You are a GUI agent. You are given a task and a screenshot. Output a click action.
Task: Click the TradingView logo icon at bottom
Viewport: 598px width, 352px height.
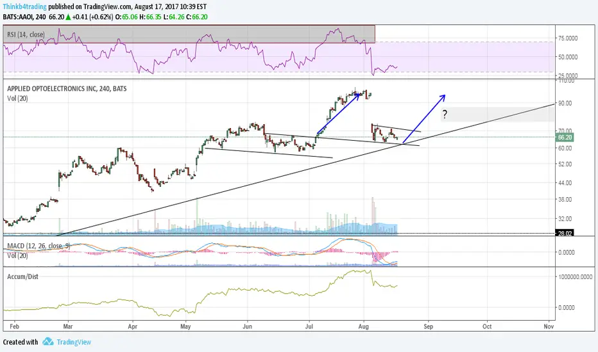(47, 342)
